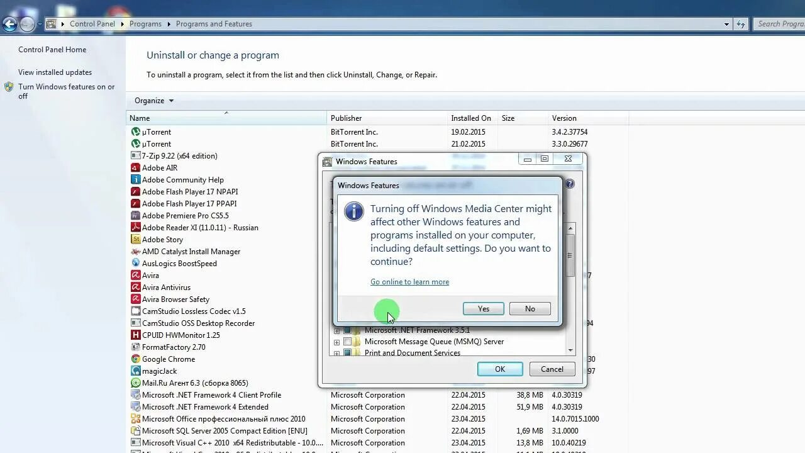Click Yes in the Windows Features prompt
Screen dimensions: 805x453
click(483, 309)
